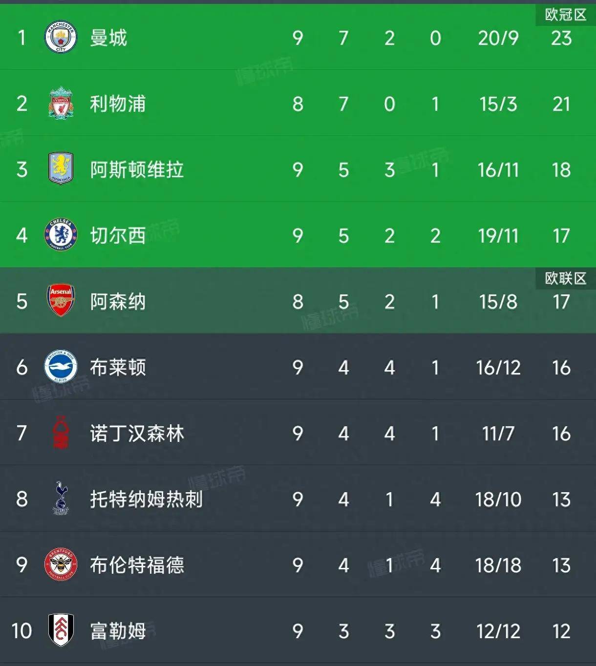The width and height of the screenshot is (596, 666).
Task: Open the Aston Villa crest icon
Action: pos(61,169)
